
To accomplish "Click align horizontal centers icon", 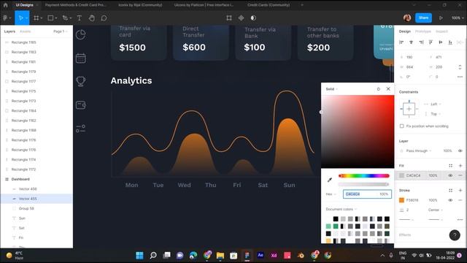I will click(412, 42).
